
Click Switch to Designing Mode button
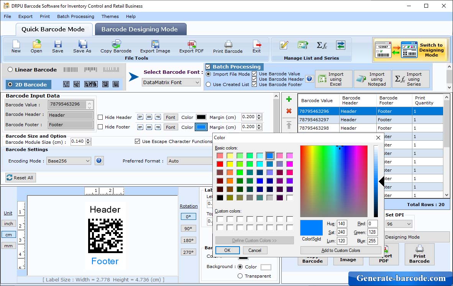pos(411,50)
